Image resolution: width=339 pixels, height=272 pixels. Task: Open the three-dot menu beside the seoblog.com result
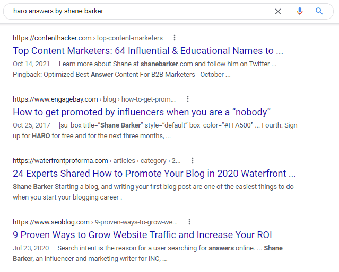[189, 222]
